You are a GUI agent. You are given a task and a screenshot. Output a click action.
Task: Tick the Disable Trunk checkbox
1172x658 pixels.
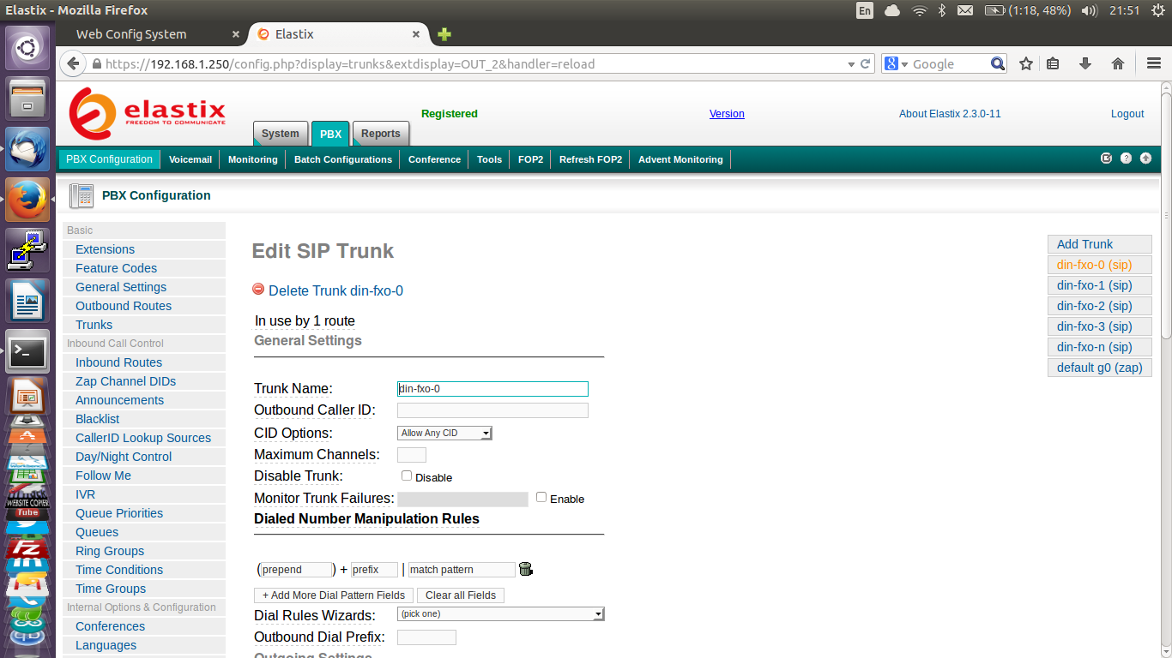[407, 476]
